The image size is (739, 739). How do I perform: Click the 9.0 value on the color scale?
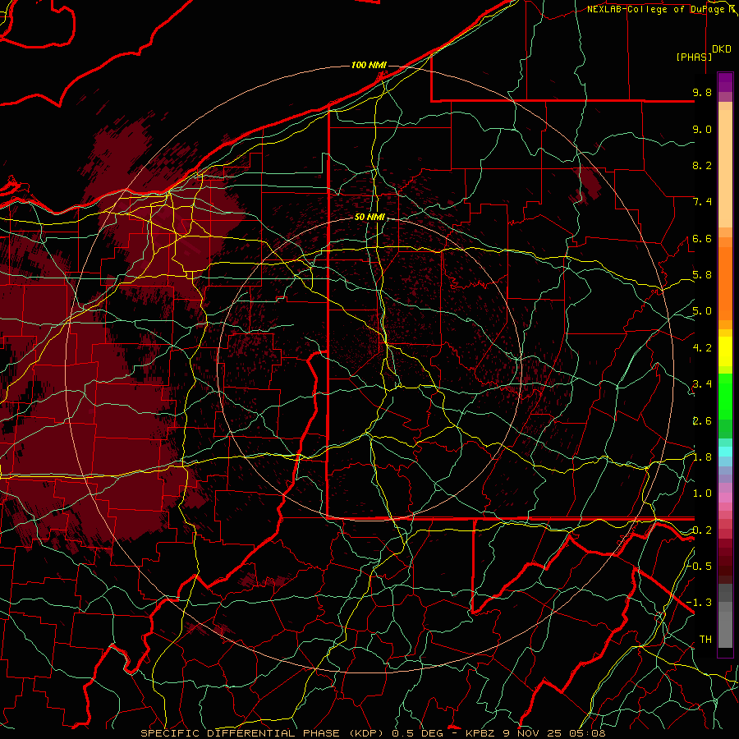(702, 129)
